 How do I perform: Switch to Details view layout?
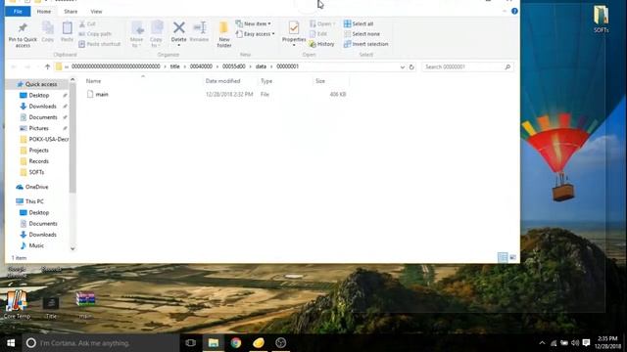click(x=503, y=257)
